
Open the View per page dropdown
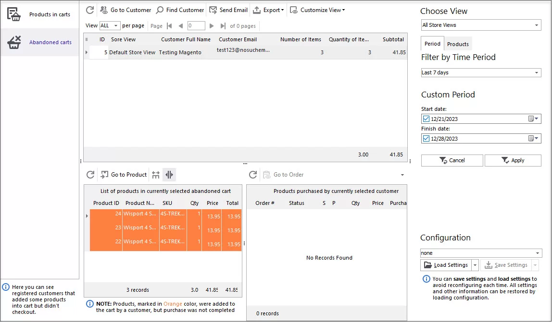[x=110, y=25]
